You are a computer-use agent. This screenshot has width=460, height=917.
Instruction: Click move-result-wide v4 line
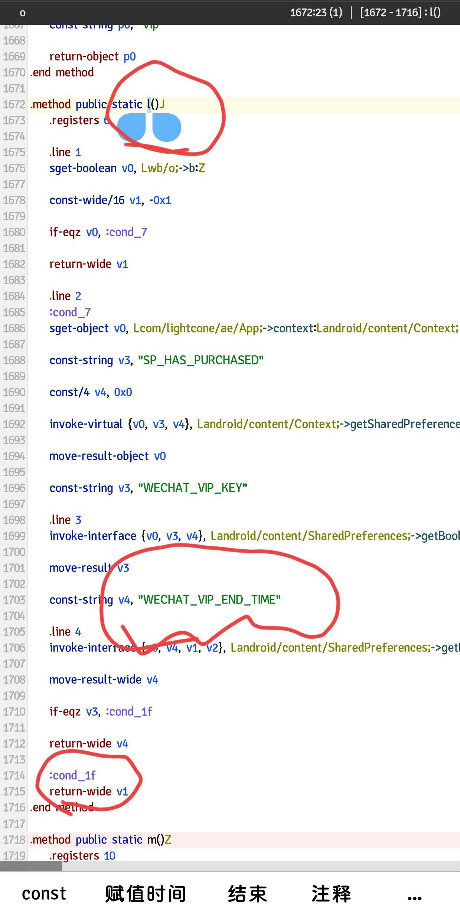pyautogui.click(x=104, y=679)
